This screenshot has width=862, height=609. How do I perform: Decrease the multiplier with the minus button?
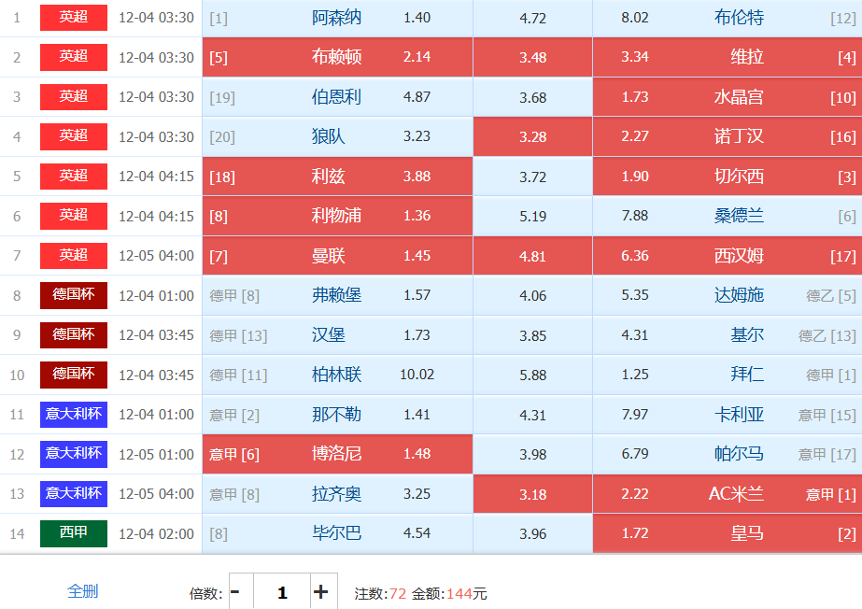(235, 591)
